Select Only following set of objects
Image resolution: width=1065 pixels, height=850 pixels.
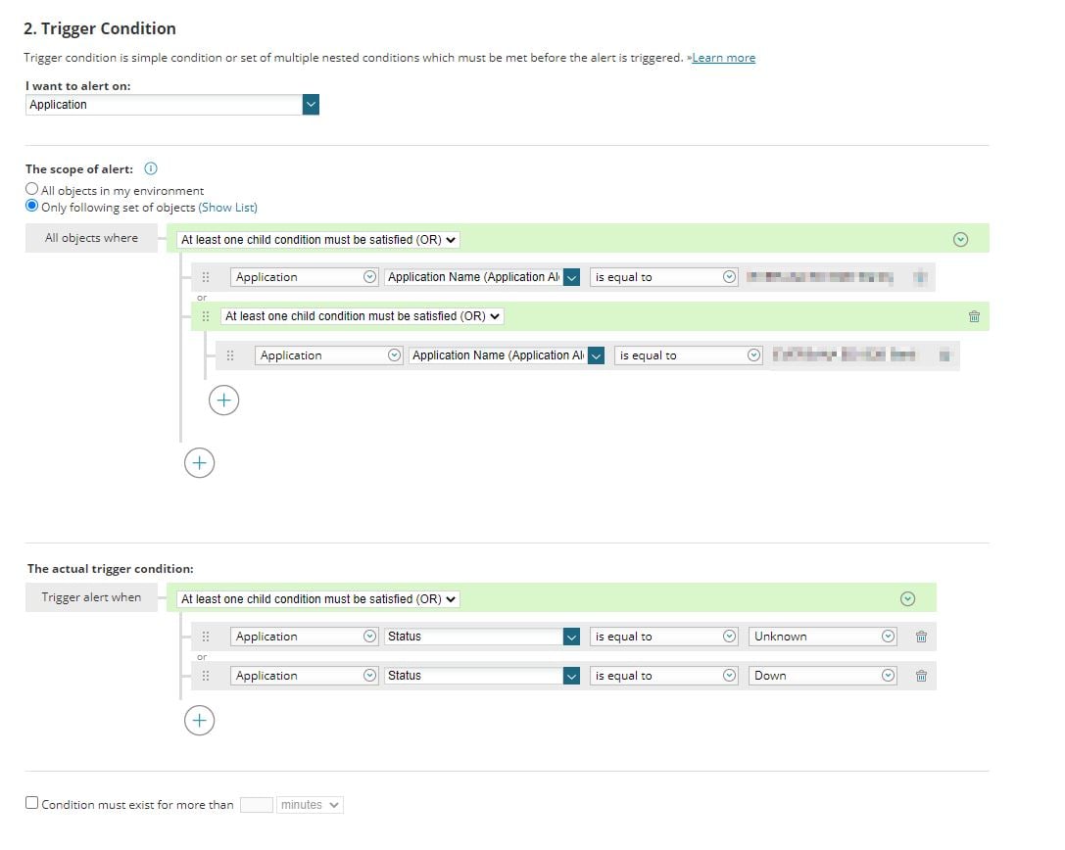click(32, 207)
